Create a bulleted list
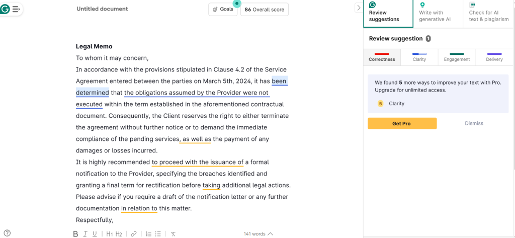 point(158,233)
